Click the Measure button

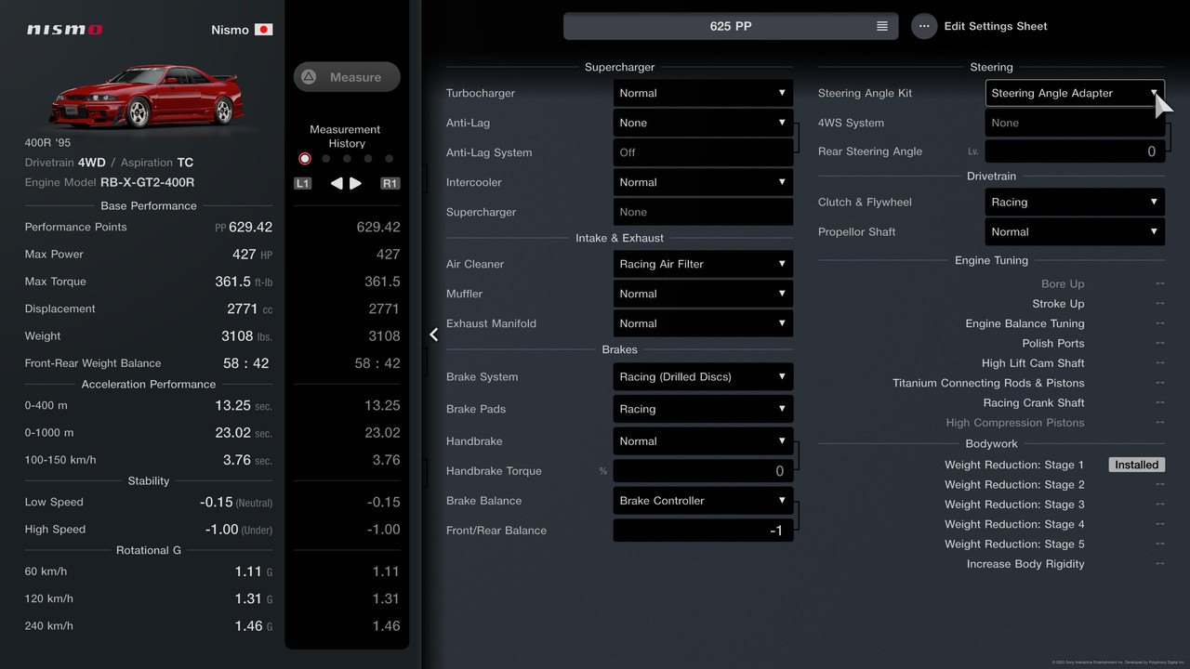click(347, 77)
